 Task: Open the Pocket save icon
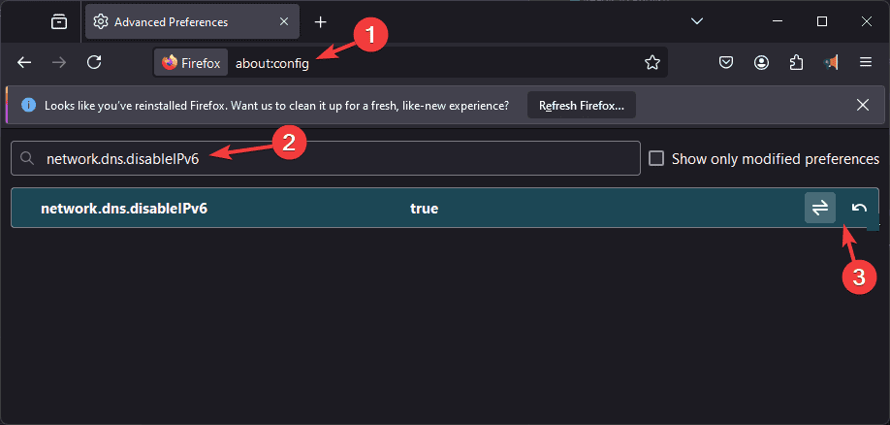coord(726,62)
